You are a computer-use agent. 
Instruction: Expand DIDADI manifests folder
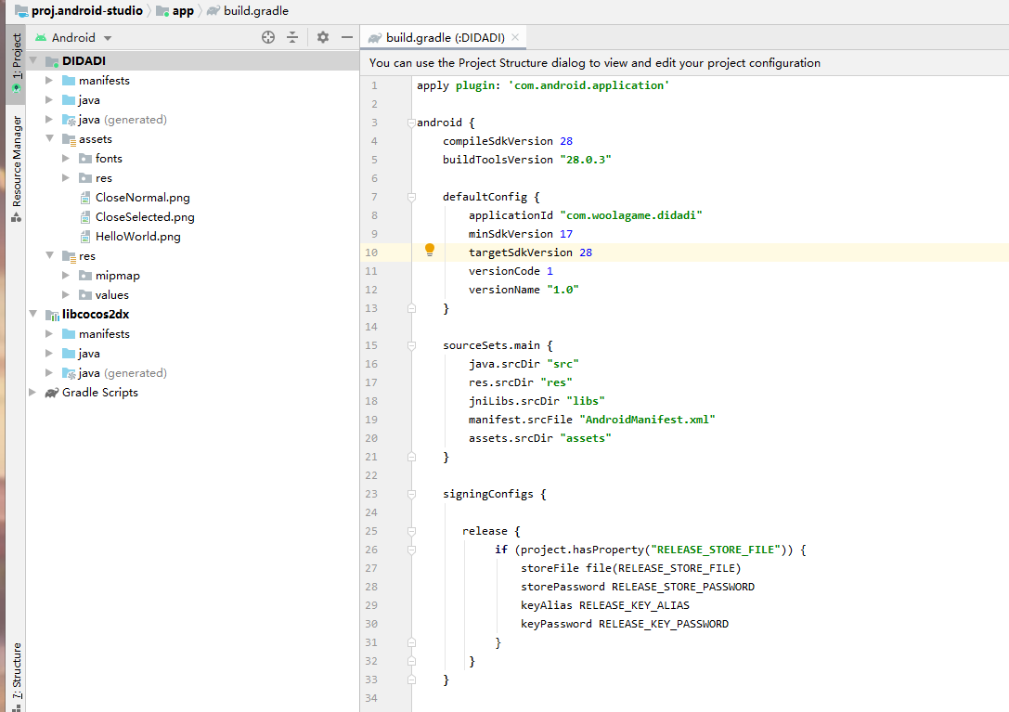(x=49, y=81)
